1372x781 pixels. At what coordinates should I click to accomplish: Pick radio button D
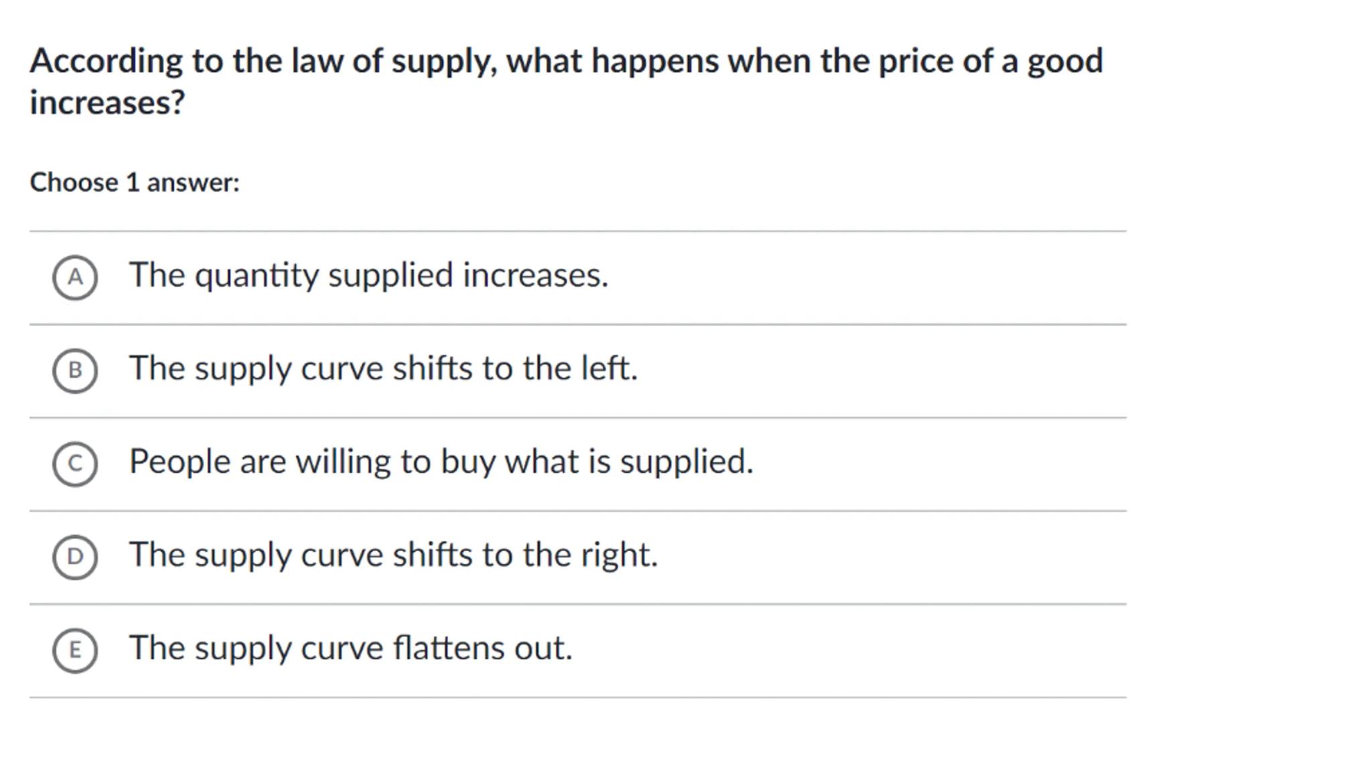(x=75, y=557)
